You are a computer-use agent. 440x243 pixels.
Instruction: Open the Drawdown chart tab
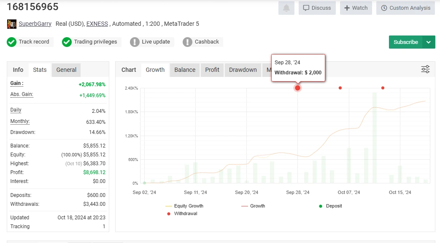[x=243, y=70]
